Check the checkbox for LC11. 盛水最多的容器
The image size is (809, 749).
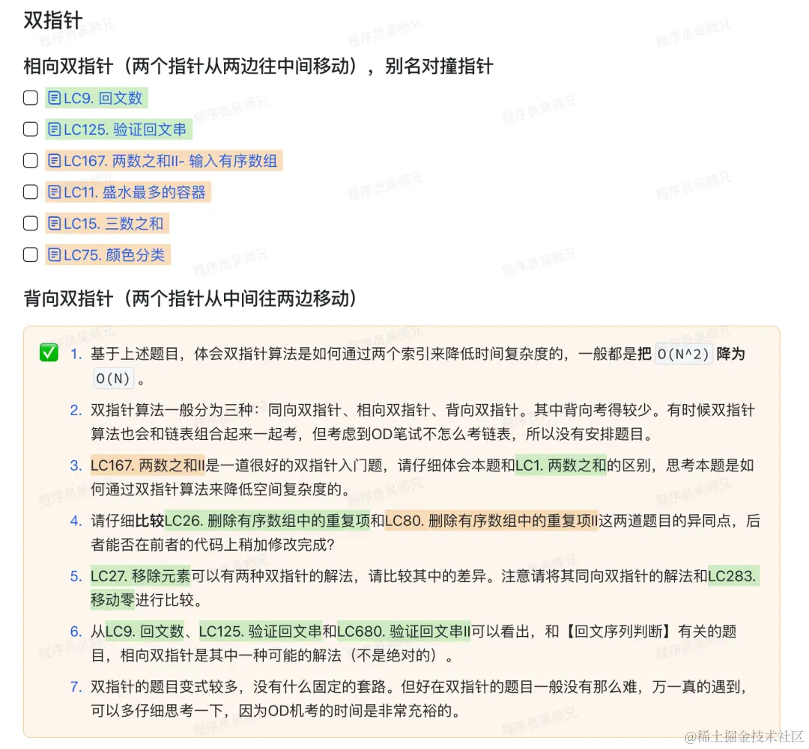tap(30, 192)
